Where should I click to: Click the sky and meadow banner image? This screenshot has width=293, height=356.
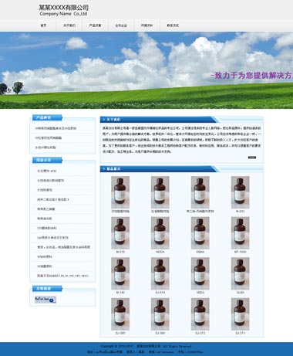(146, 70)
